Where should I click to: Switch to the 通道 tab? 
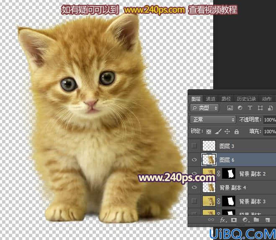coord(211,99)
